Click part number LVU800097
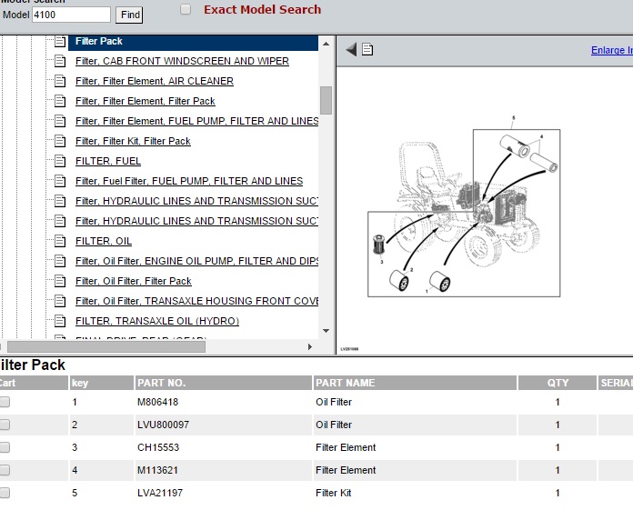The image size is (633, 510). tap(163, 425)
